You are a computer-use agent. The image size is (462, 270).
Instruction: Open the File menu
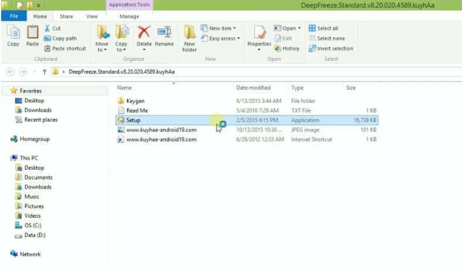[x=14, y=16]
